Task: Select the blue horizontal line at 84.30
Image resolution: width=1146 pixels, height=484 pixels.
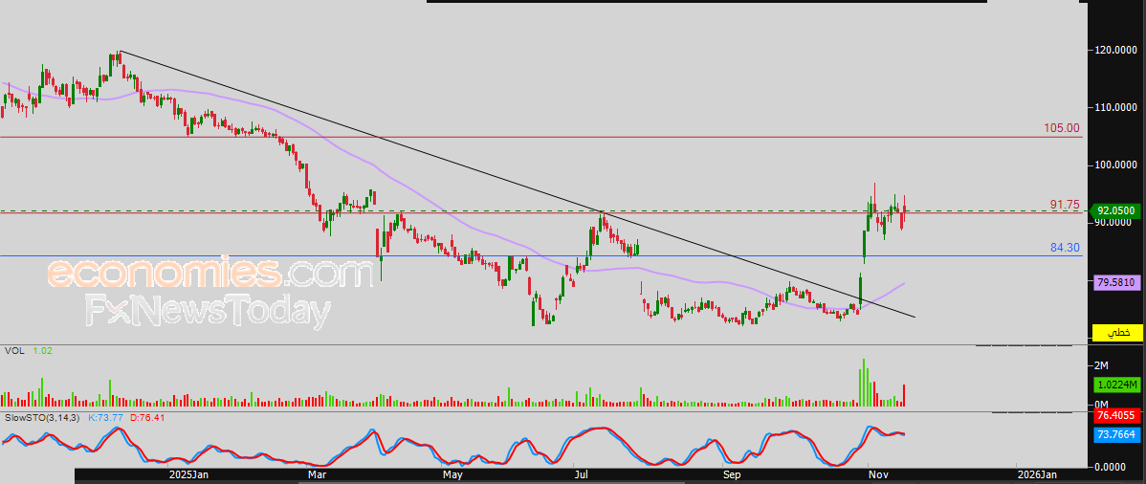Action: pos(540,256)
